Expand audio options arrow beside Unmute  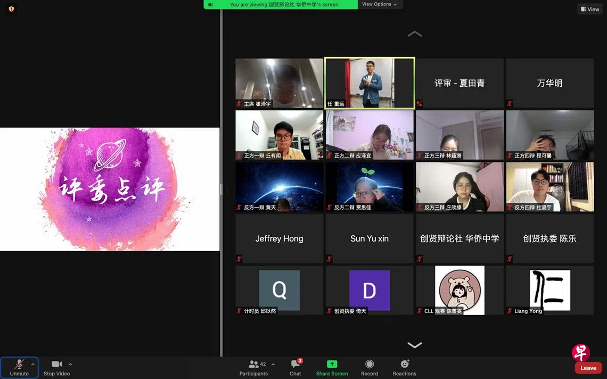click(32, 365)
